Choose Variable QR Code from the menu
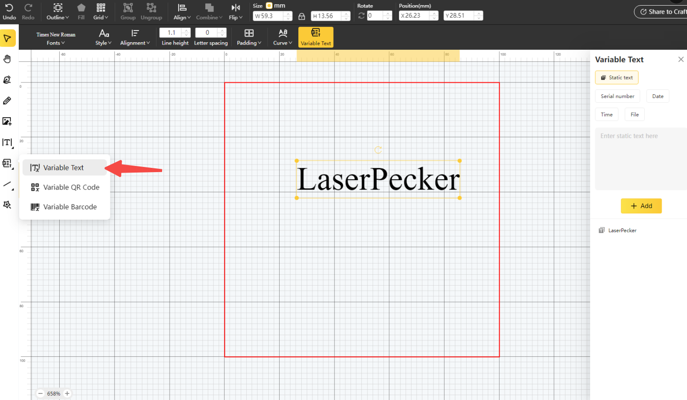Image resolution: width=687 pixels, height=400 pixels. tap(65, 187)
